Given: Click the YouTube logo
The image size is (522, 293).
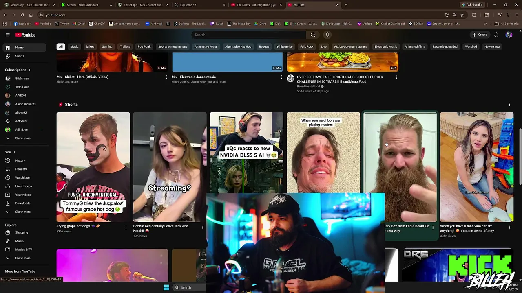Looking at the screenshot, I should pyautogui.click(x=26, y=35).
